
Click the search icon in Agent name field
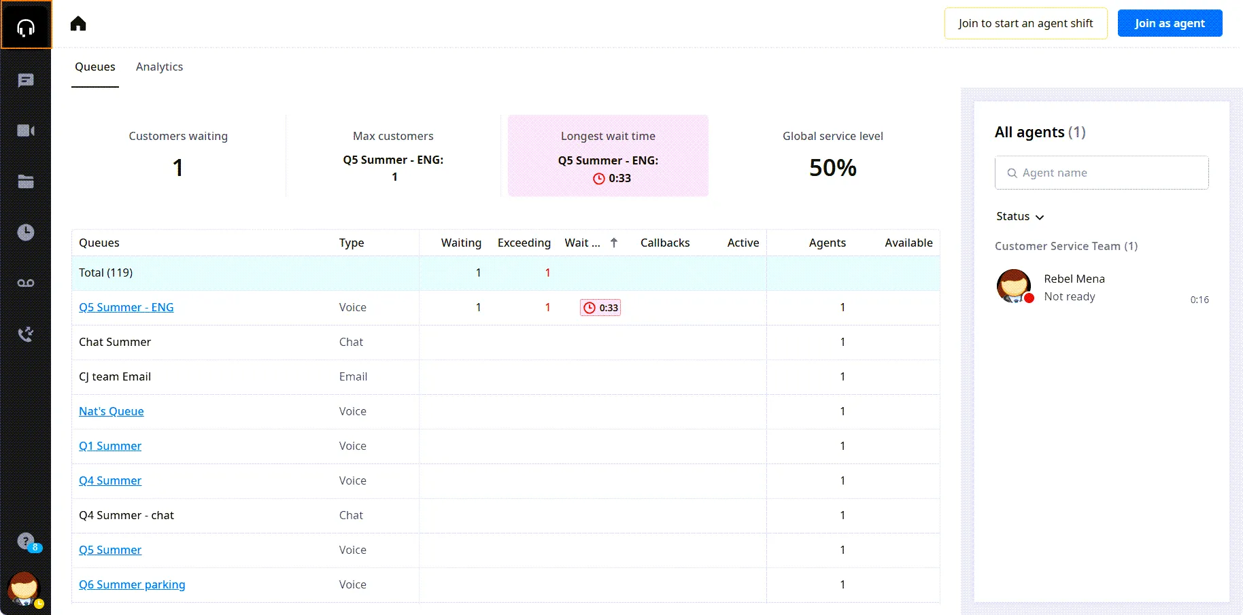[1012, 173]
